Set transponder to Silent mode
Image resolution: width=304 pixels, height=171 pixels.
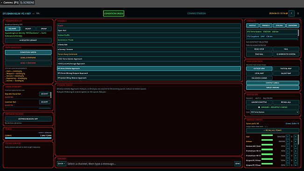[x=28, y=28]
